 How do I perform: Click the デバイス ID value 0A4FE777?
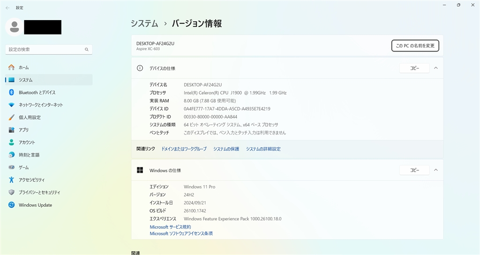coord(227,109)
